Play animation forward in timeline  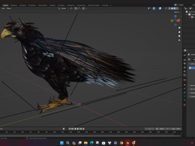(78, 129)
